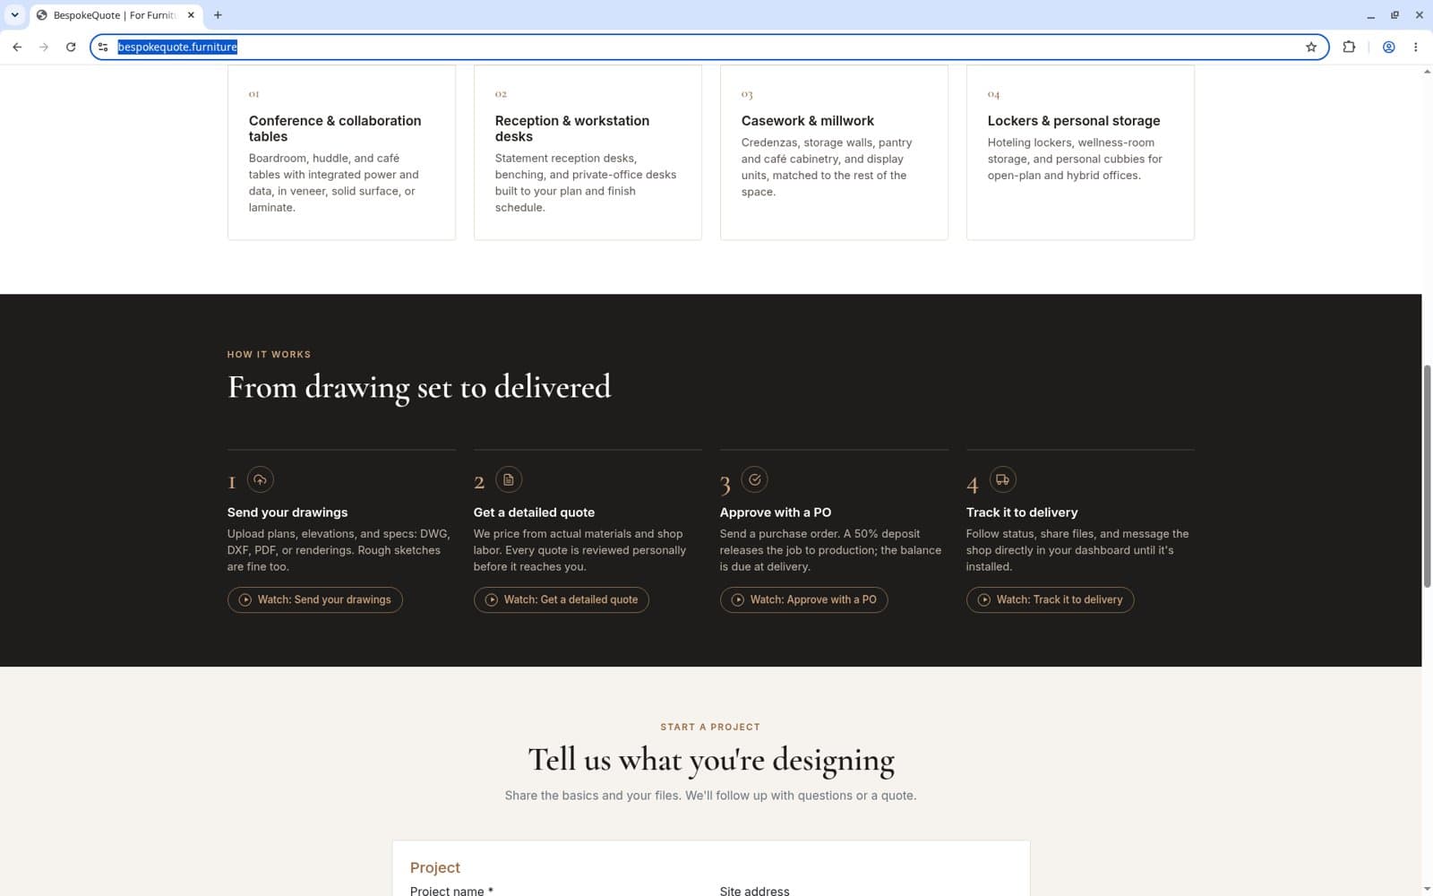1433x896 pixels.
Task: Close the BespokeQuote tab
Action: 191,15
